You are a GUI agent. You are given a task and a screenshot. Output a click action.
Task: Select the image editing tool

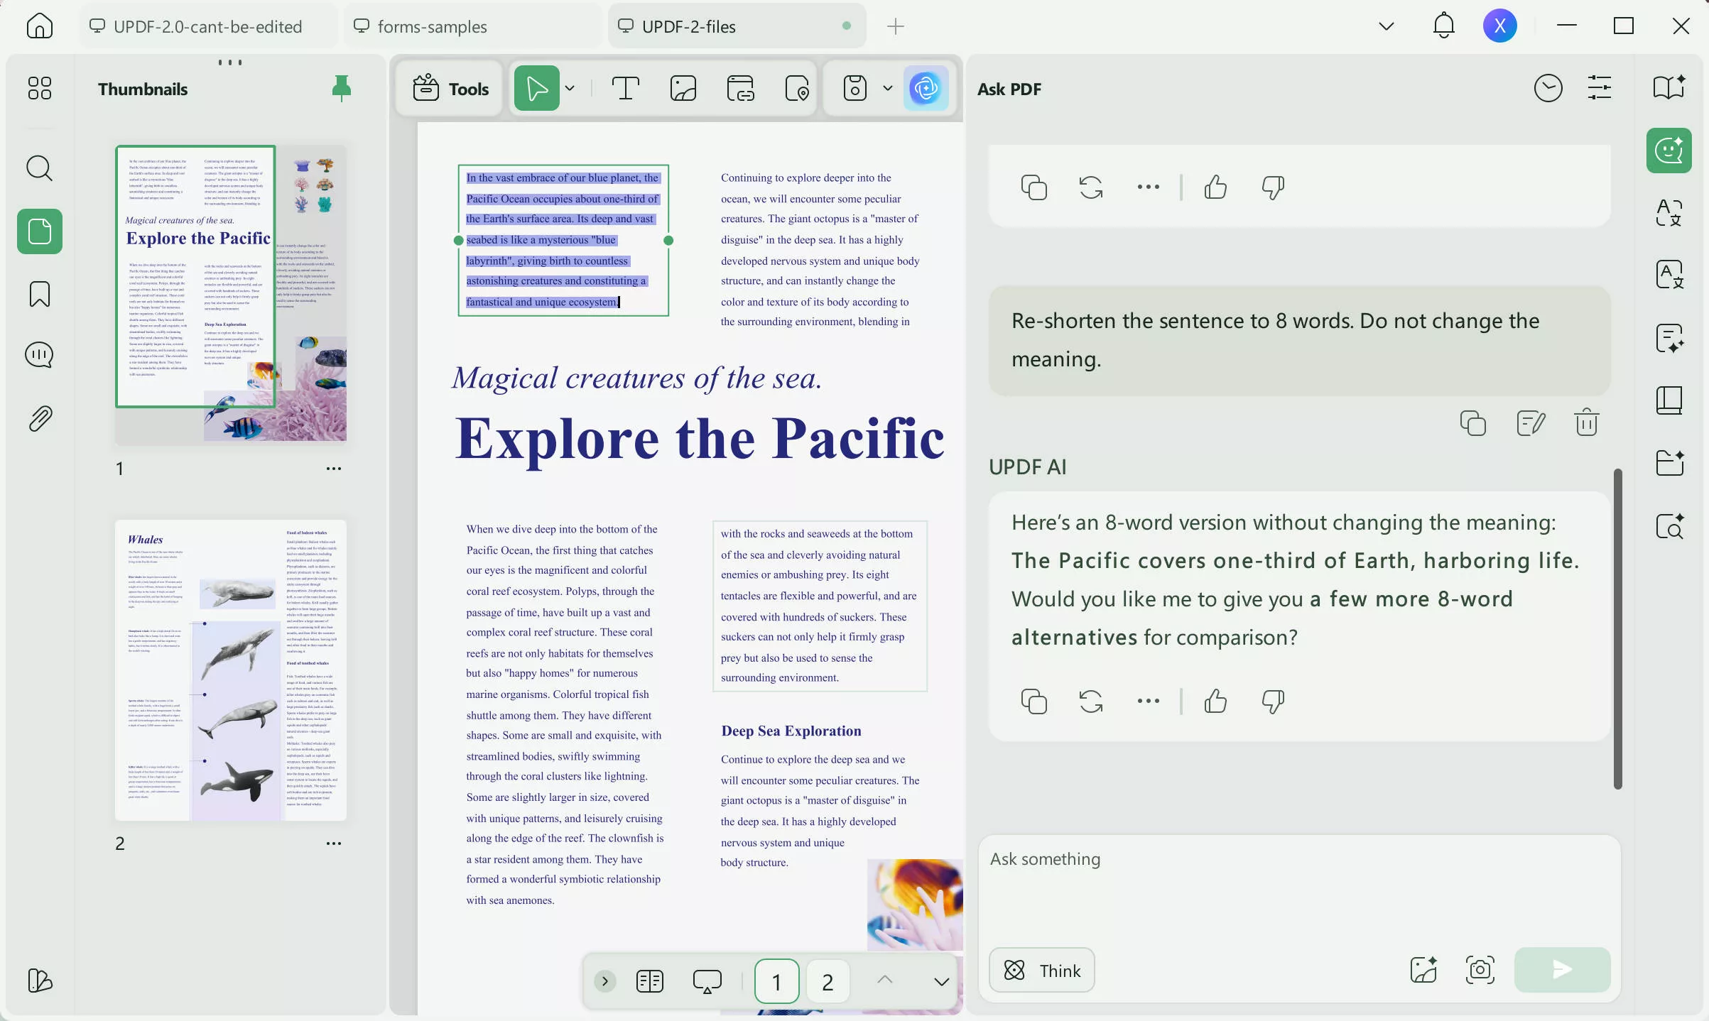(x=683, y=89)
